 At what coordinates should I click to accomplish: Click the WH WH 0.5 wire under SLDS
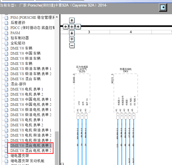[x=78, y=133]
